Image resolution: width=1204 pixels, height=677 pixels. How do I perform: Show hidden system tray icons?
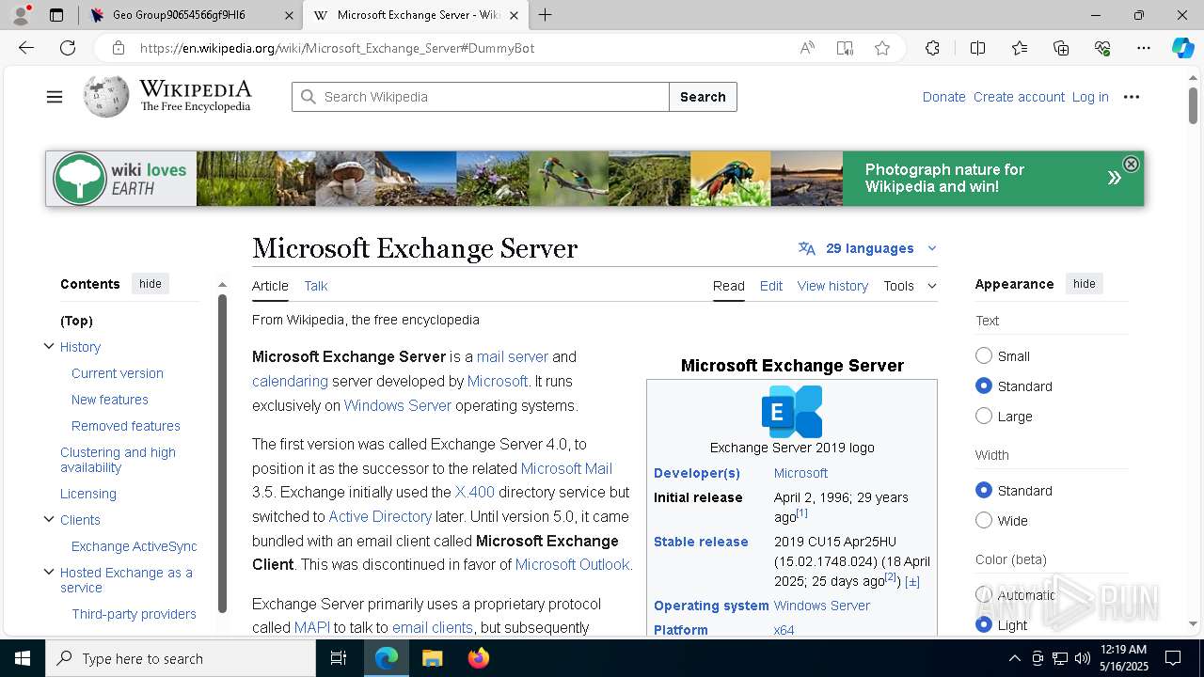pyautogui.click(x=1014, y=658)
